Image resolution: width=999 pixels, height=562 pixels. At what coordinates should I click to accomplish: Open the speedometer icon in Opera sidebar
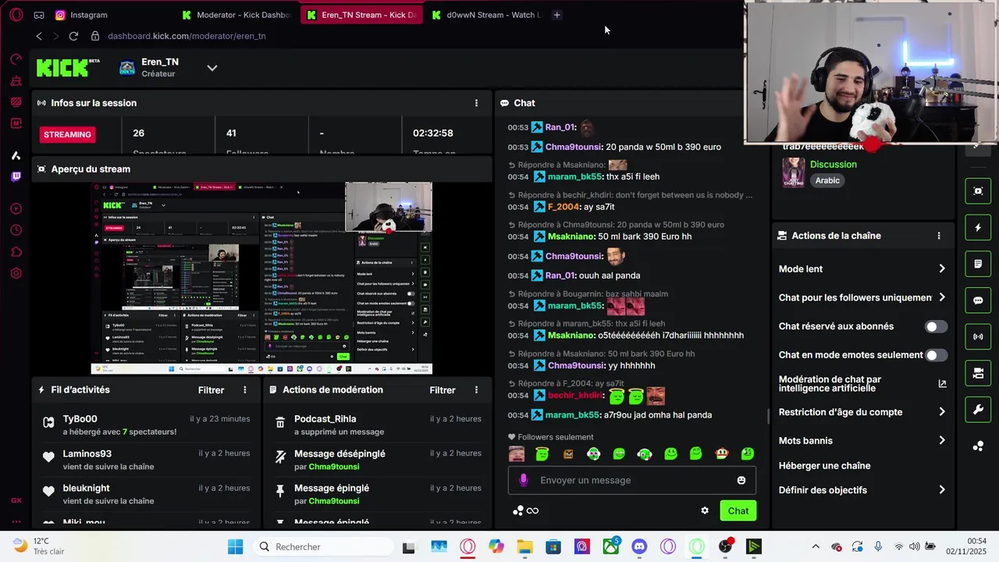point(16,59)
